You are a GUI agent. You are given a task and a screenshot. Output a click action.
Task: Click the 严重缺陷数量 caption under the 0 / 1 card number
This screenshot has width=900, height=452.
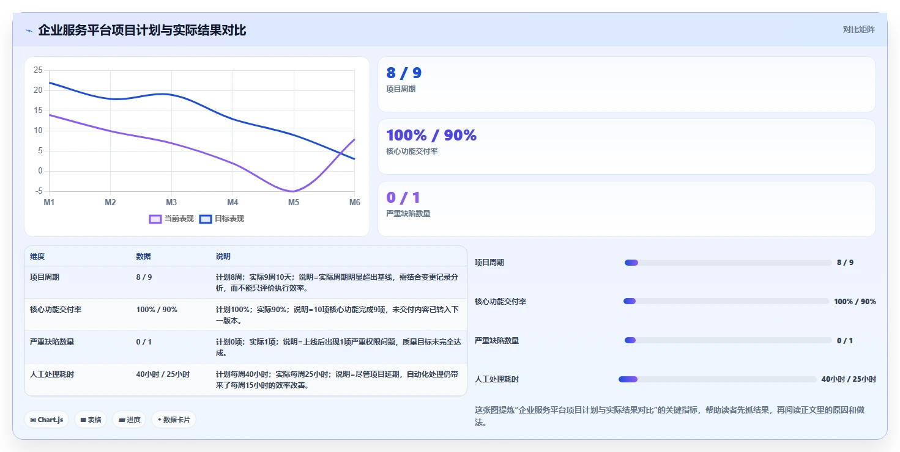[408, 214]
